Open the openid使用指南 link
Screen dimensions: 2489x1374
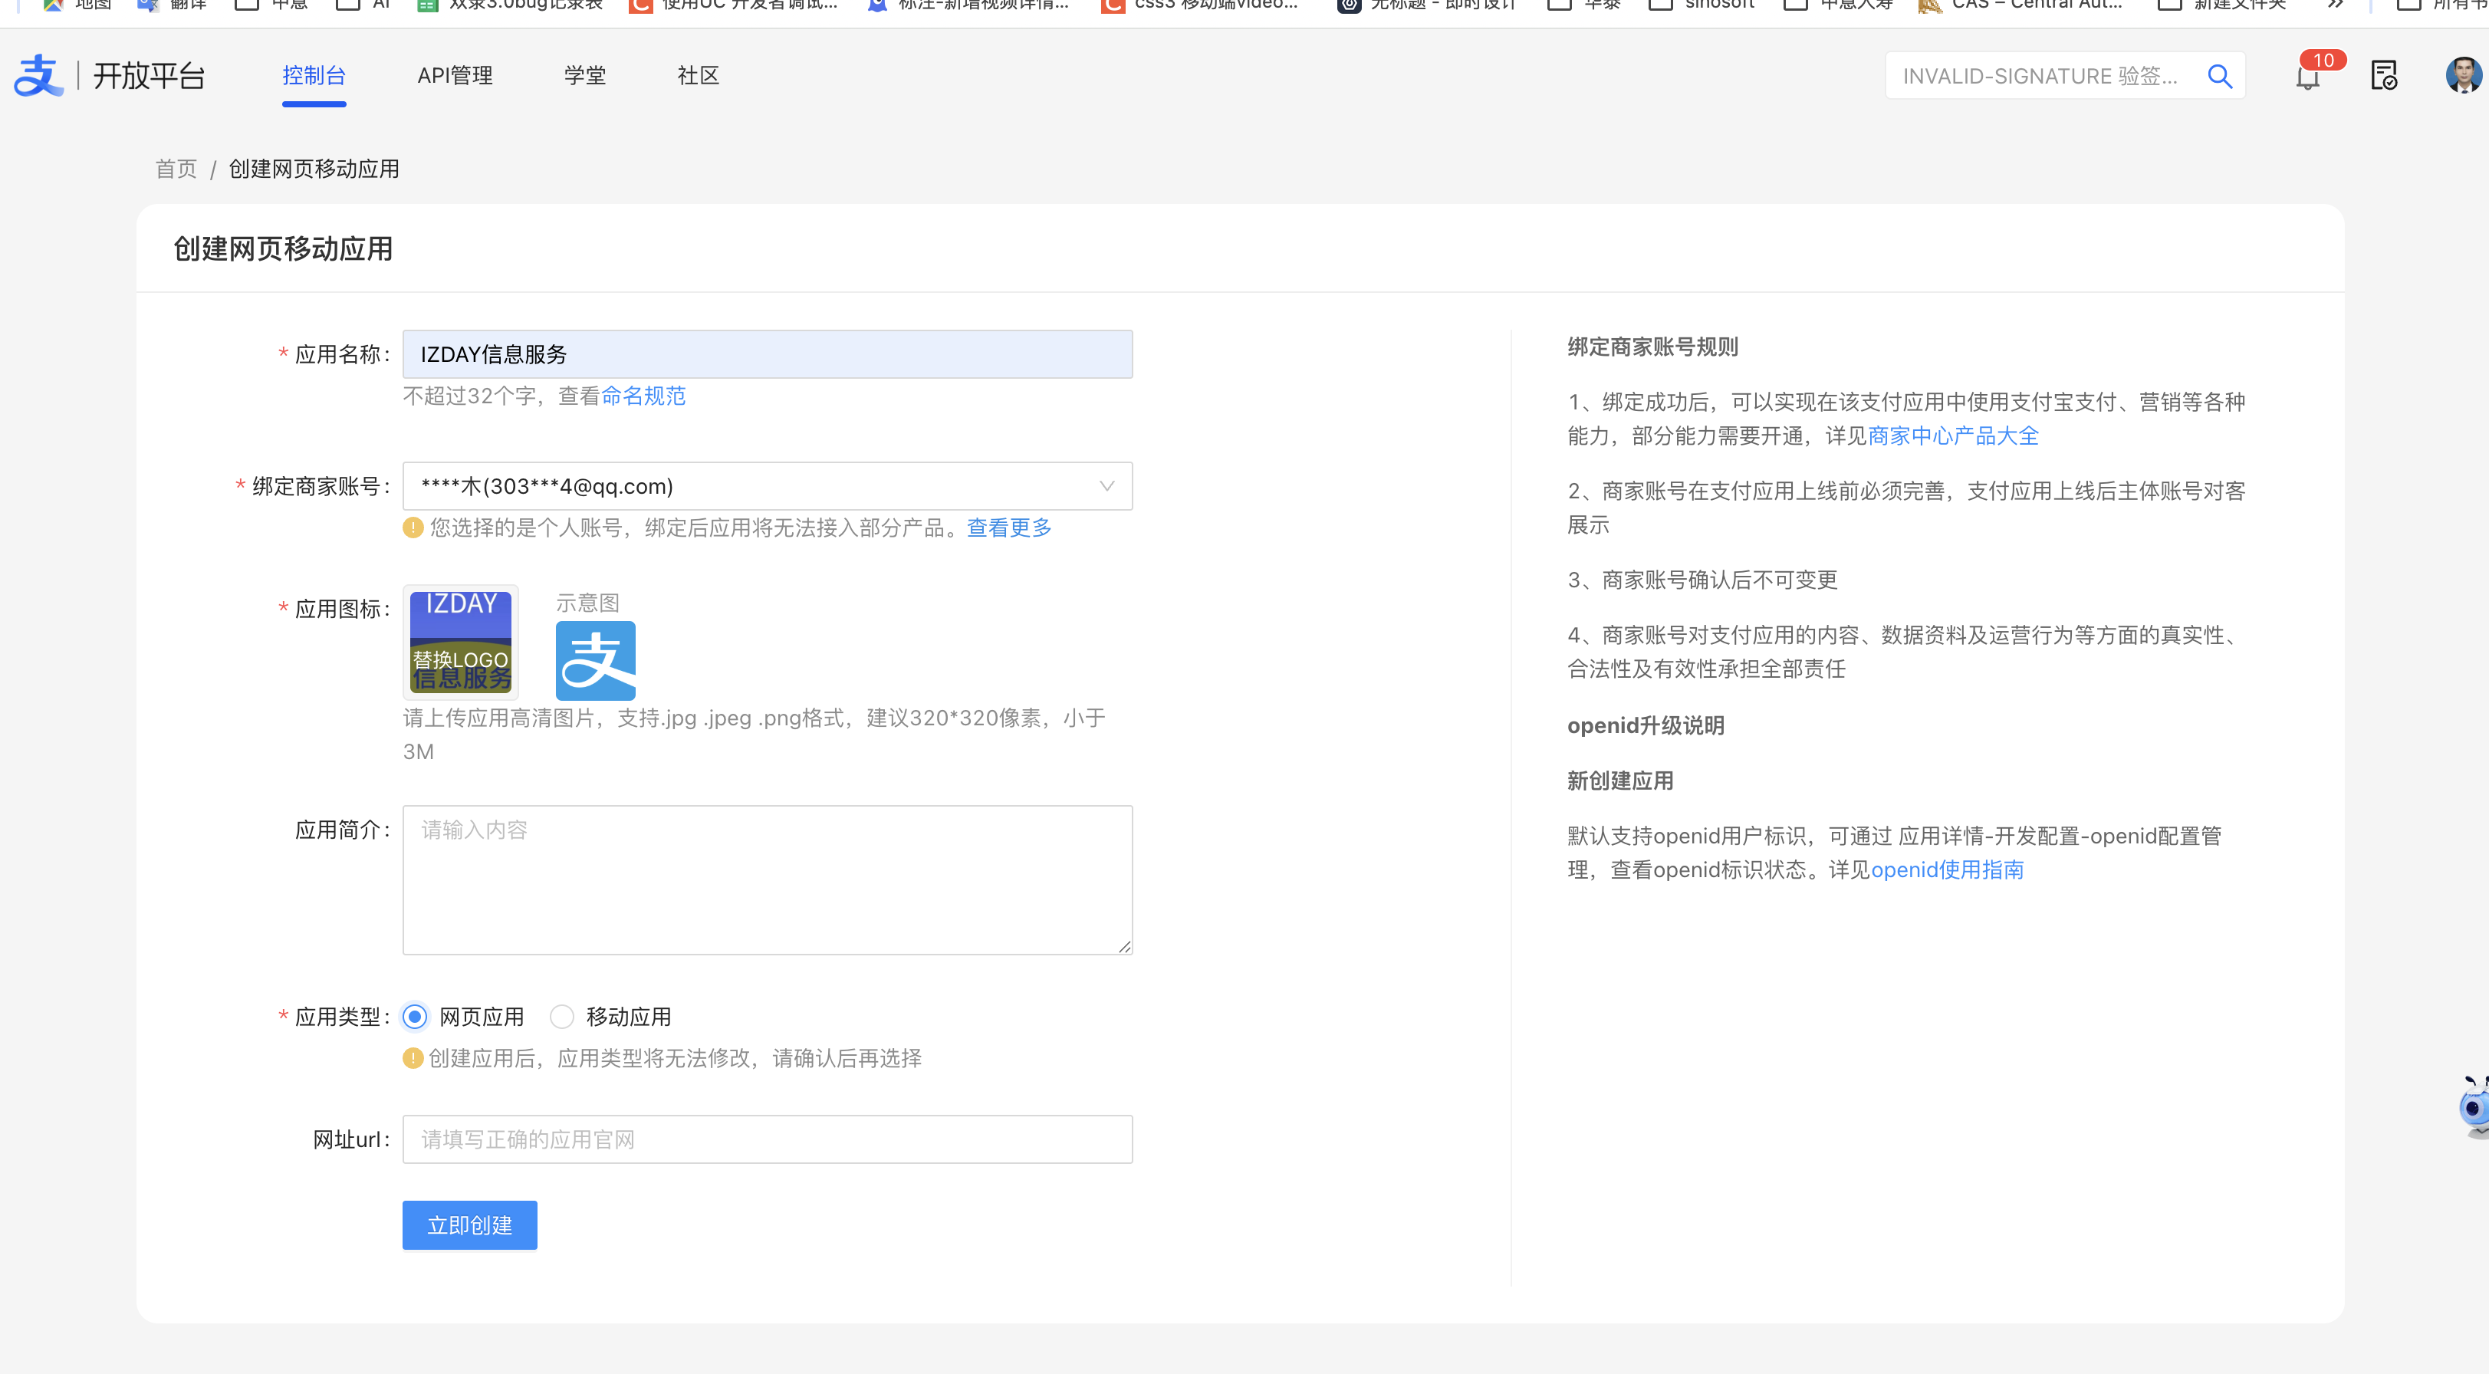[x=1947, y=869]
